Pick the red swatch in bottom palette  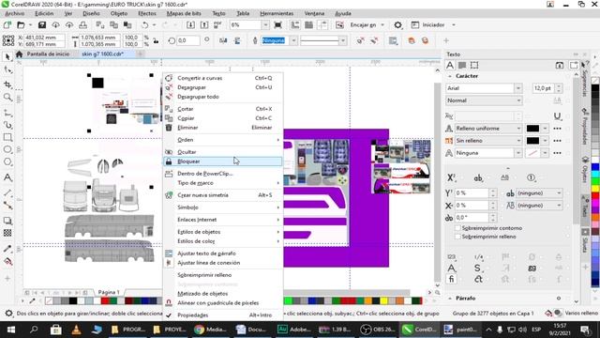[105, 301]
